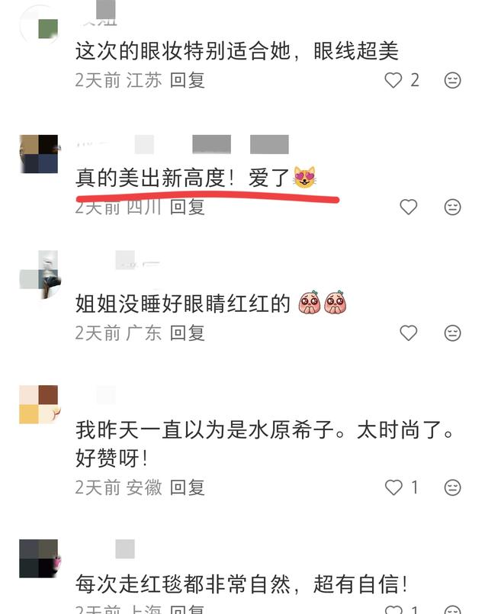
Task: Like the 真的美出新高度 comment
Action: coord(408,207)
